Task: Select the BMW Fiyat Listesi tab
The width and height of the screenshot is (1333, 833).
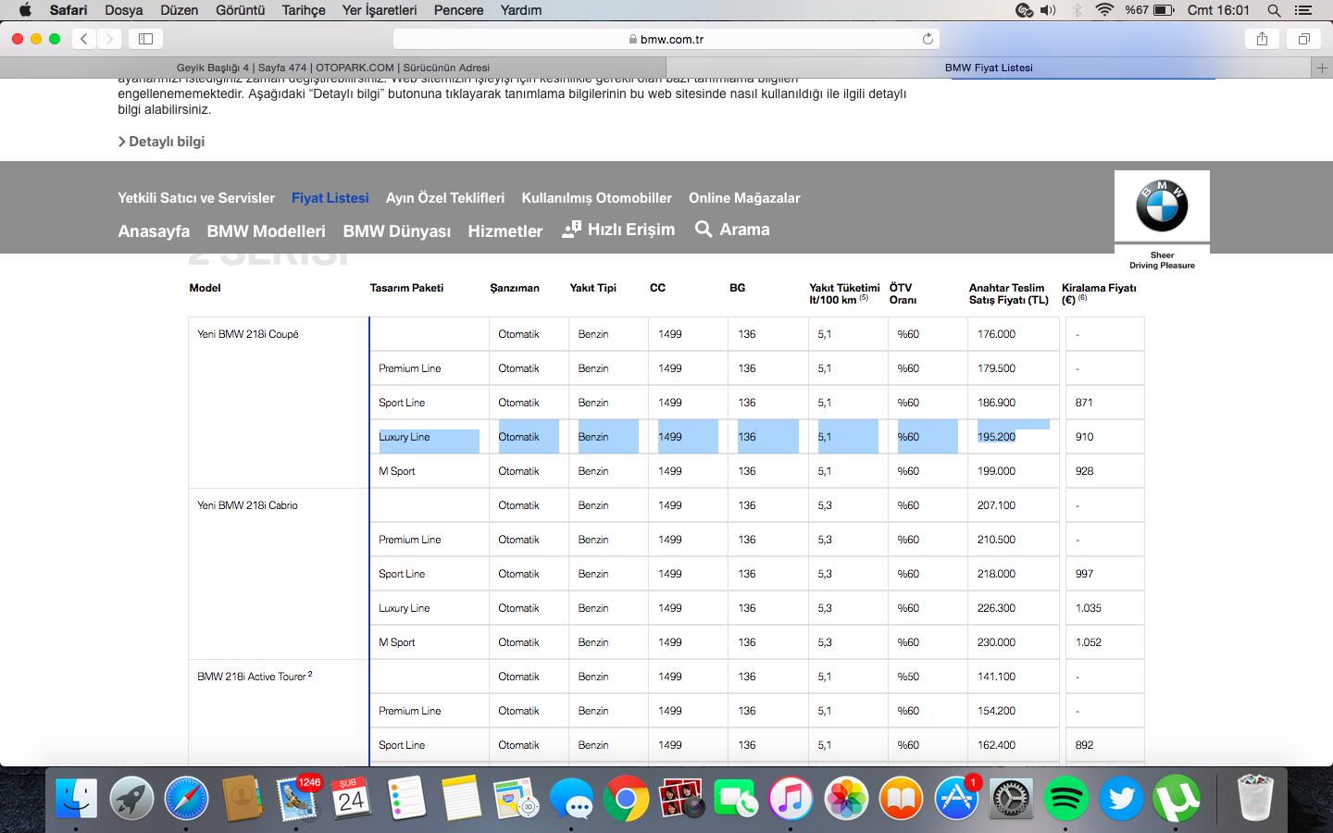Action: pyautogui.click(x=989, y=68)
